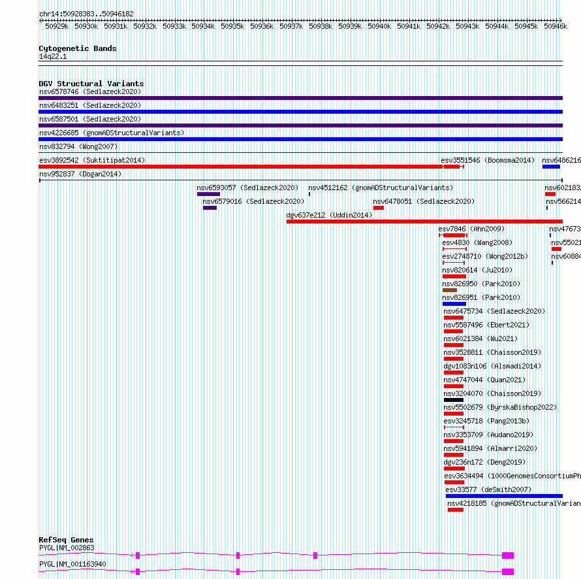This screenshot has height=579, width=581.
Task: Select the purple nsv6593057 variant bar
Action: tap(208, 194)
